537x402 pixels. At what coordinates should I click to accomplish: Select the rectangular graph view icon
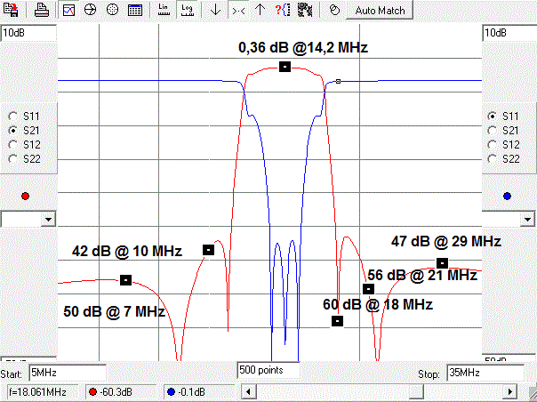point(69,11)
